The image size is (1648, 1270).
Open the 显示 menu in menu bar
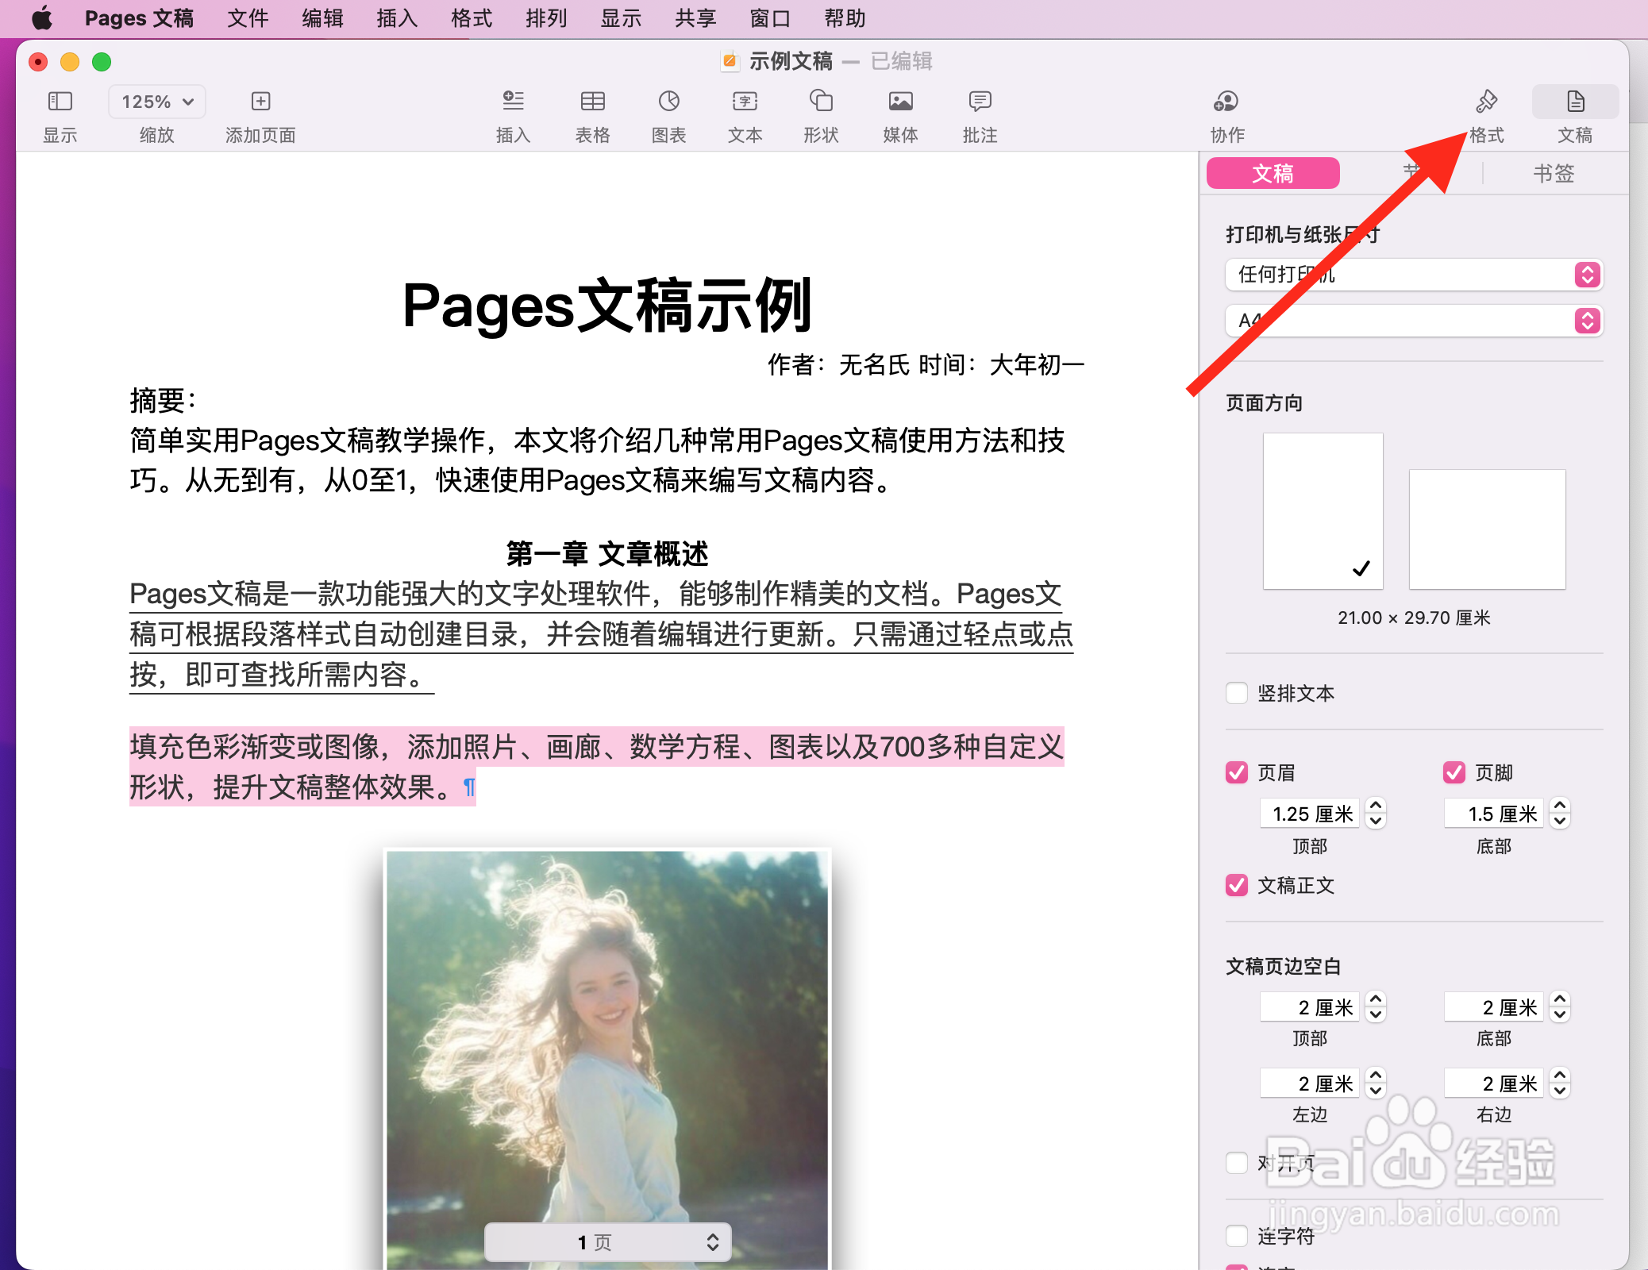click(621, 17)
